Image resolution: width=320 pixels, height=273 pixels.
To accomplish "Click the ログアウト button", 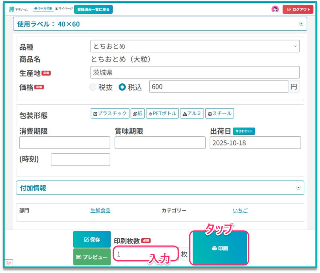I will [x=298, y=9].
